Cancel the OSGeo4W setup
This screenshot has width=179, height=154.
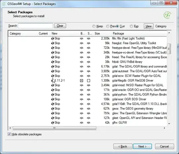click(x=164, y=146)
